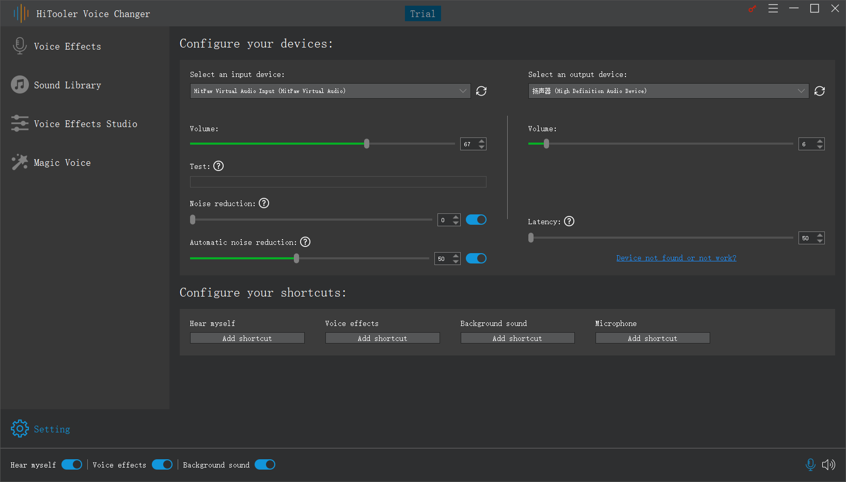Open Latency help question mark
The width and height of the screenshot is (846, 482).
(569, 221)
